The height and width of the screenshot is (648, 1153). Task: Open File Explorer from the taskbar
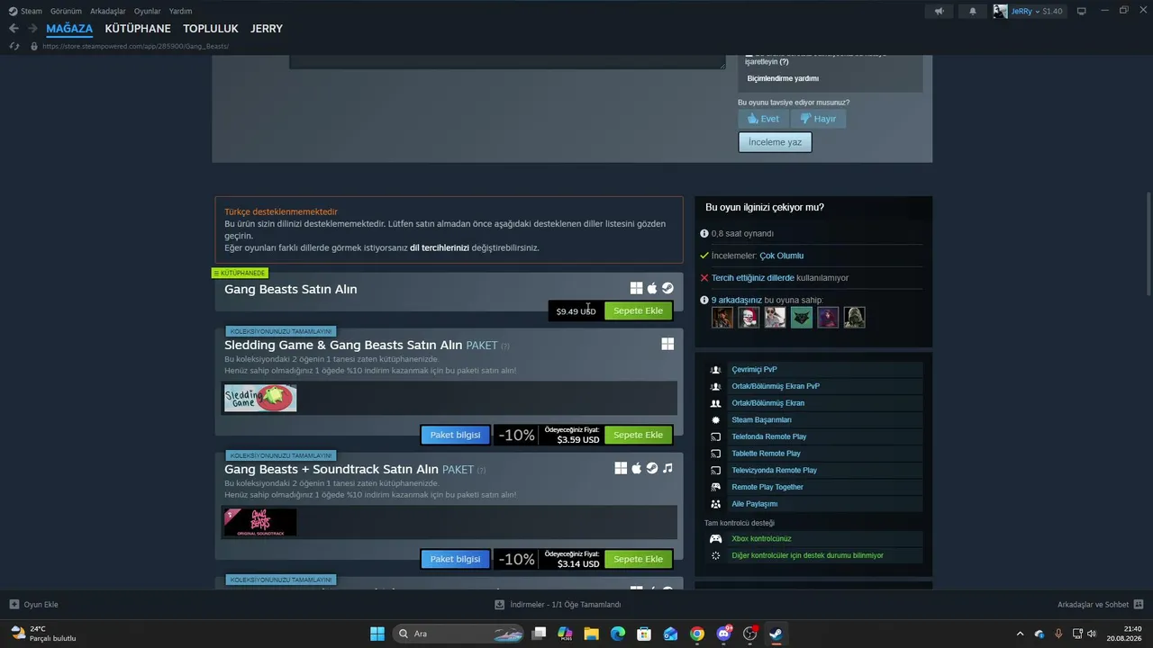(x=591, y=634)
